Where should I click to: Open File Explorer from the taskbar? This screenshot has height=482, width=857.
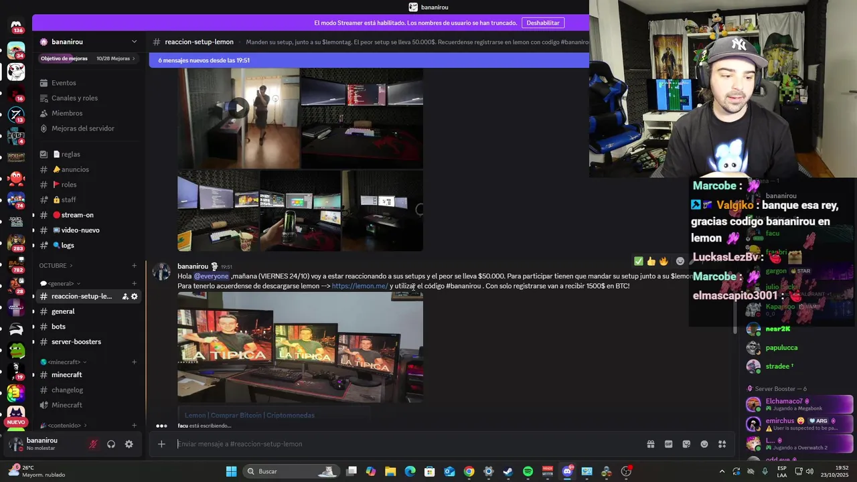point(390,471)
